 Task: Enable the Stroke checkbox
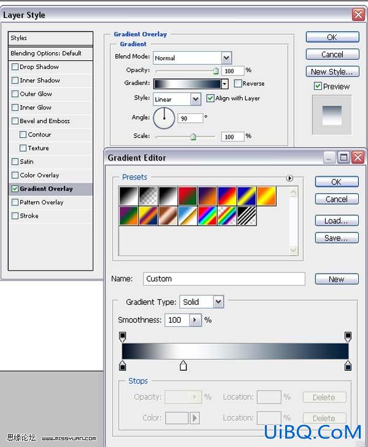[15, 216]
